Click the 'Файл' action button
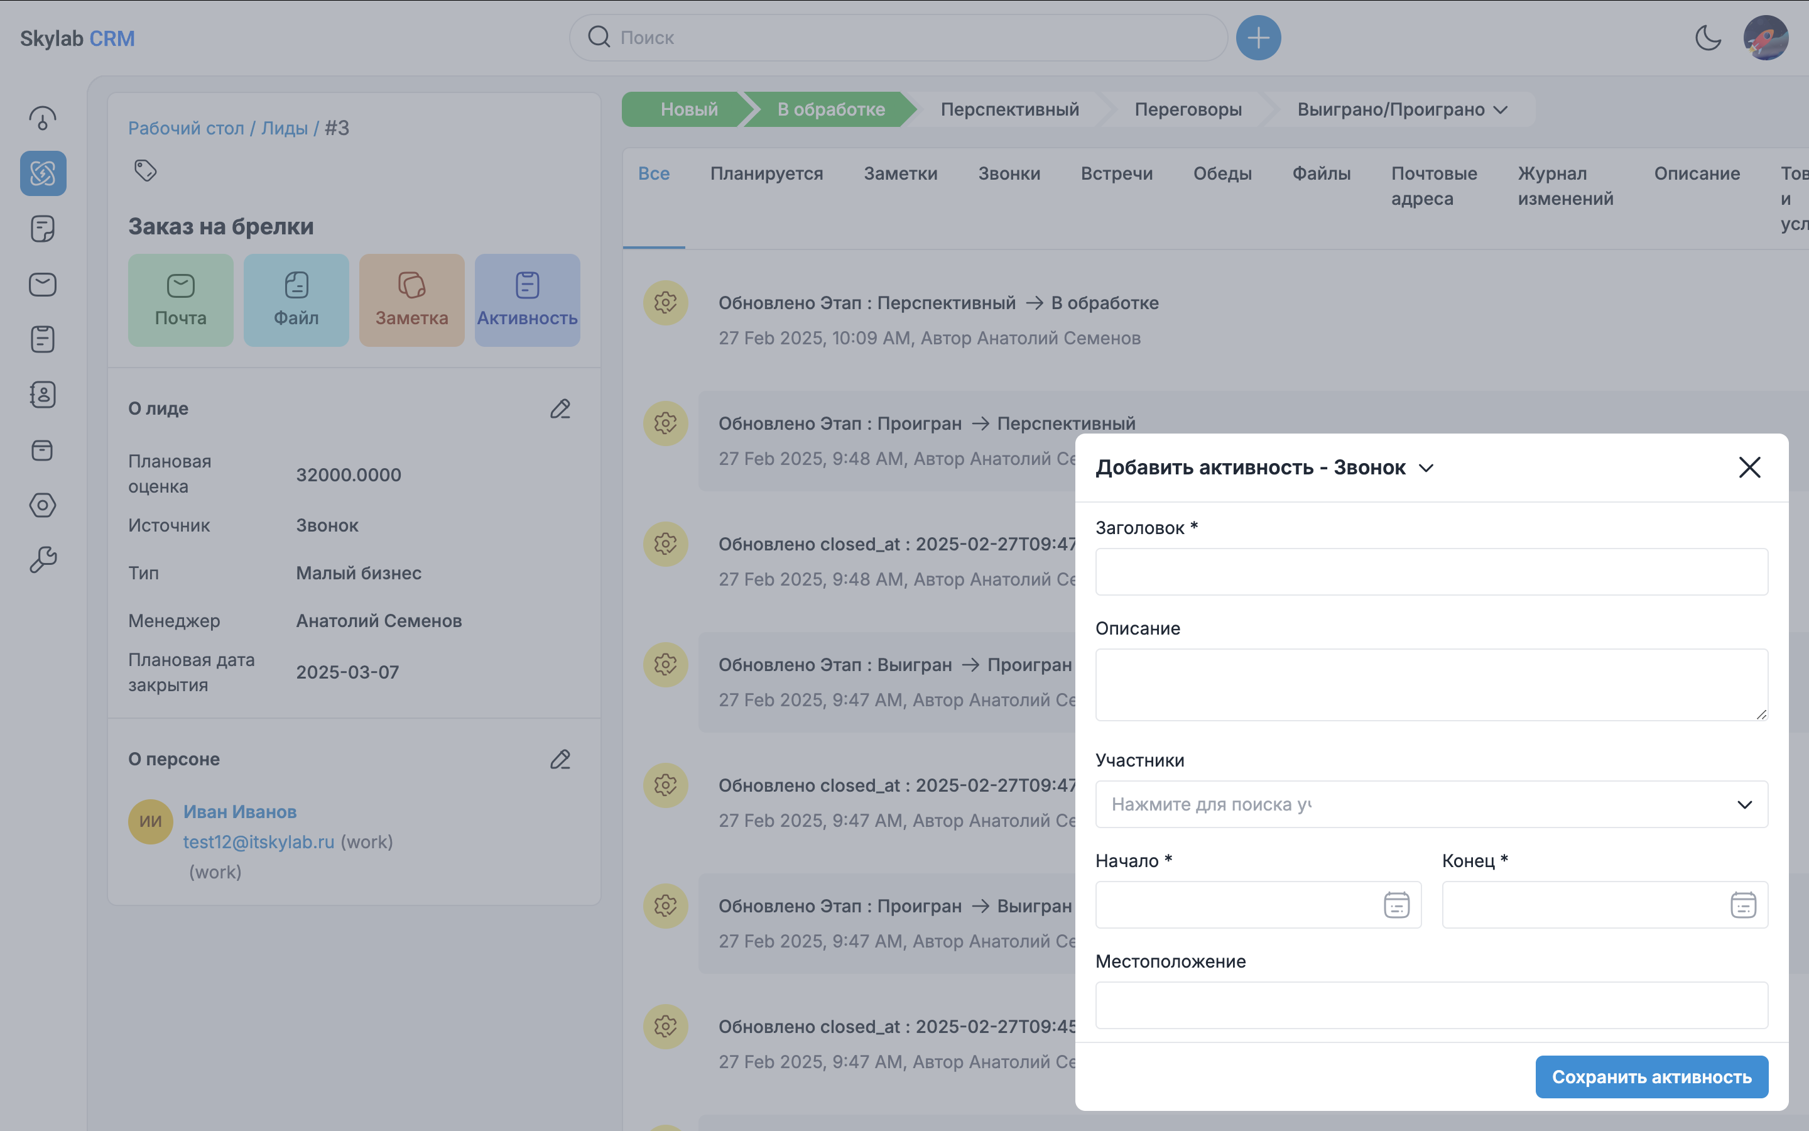The height and width of the screenshot is (1131, 1809). 296,300
